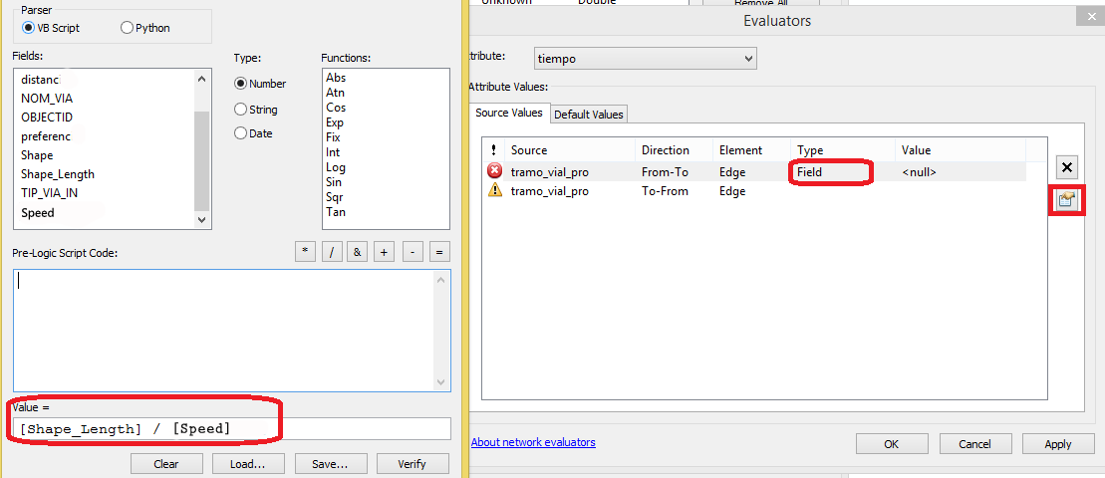
Task: Click the delete X icon beside source list
Action: 1066,167
